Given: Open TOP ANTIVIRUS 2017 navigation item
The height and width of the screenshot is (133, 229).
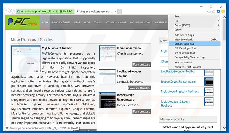Looking at the screenshot, I should (141, 23).
